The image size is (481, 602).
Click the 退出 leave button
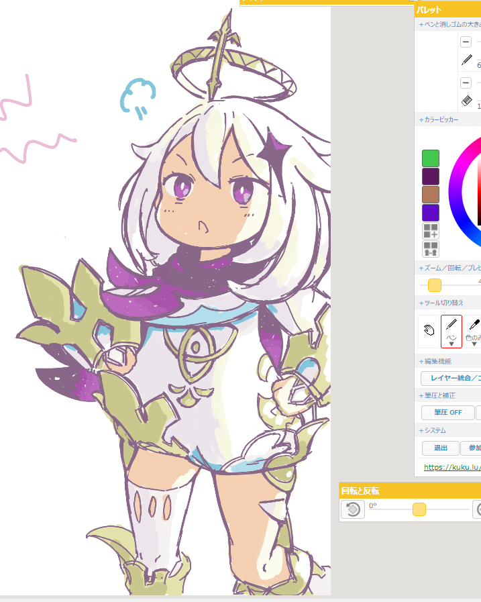(440, 448)
